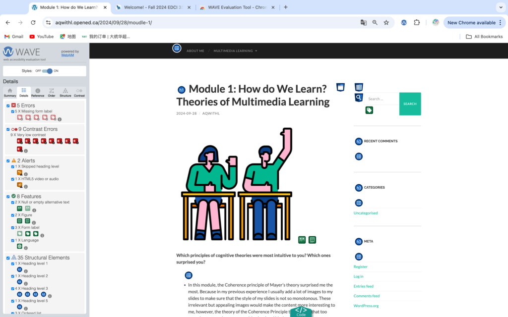Image resolution: width=508 pixels, height=317 pixels.
Task: View site information icon in address bar
Action: 48,23
